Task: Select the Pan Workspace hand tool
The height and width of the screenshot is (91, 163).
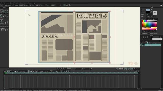Action: [1, 30]
